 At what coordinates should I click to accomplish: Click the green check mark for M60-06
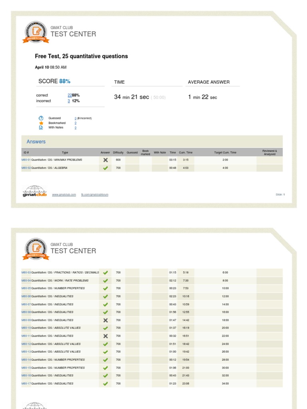(106, 297)
